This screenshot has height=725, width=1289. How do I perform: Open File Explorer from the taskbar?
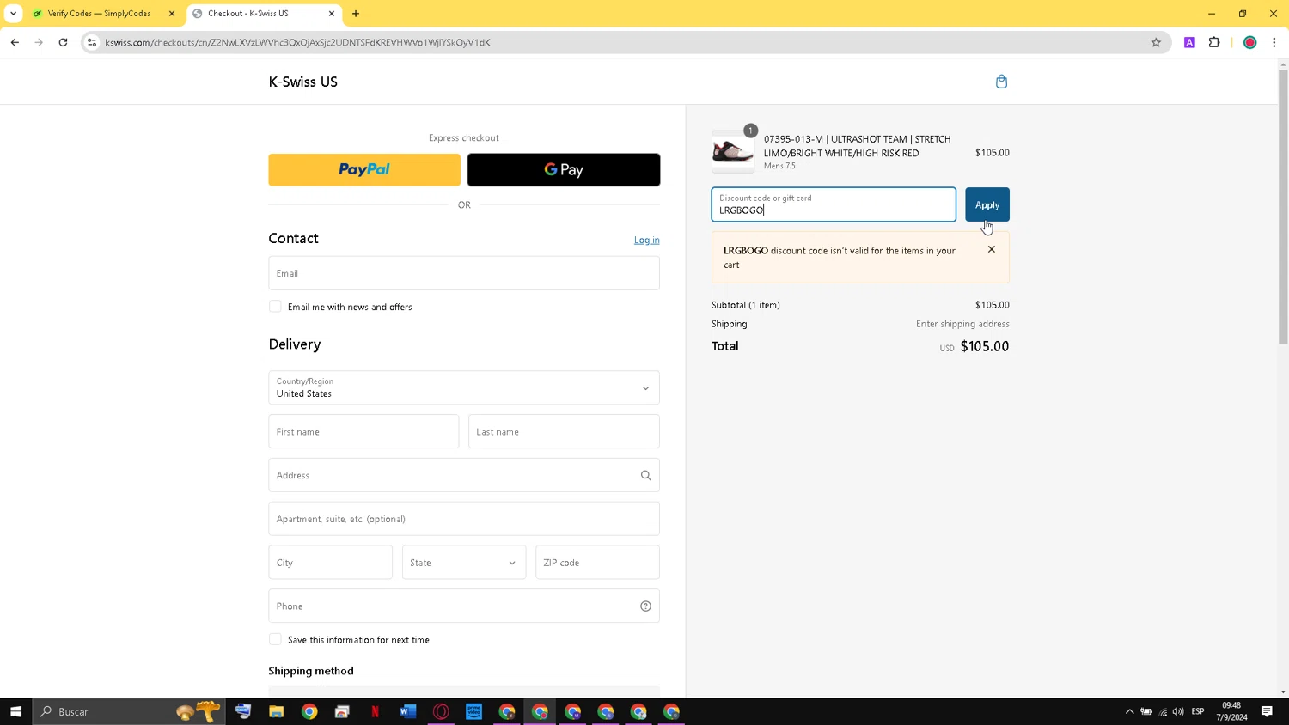click(x=276, y=711)
